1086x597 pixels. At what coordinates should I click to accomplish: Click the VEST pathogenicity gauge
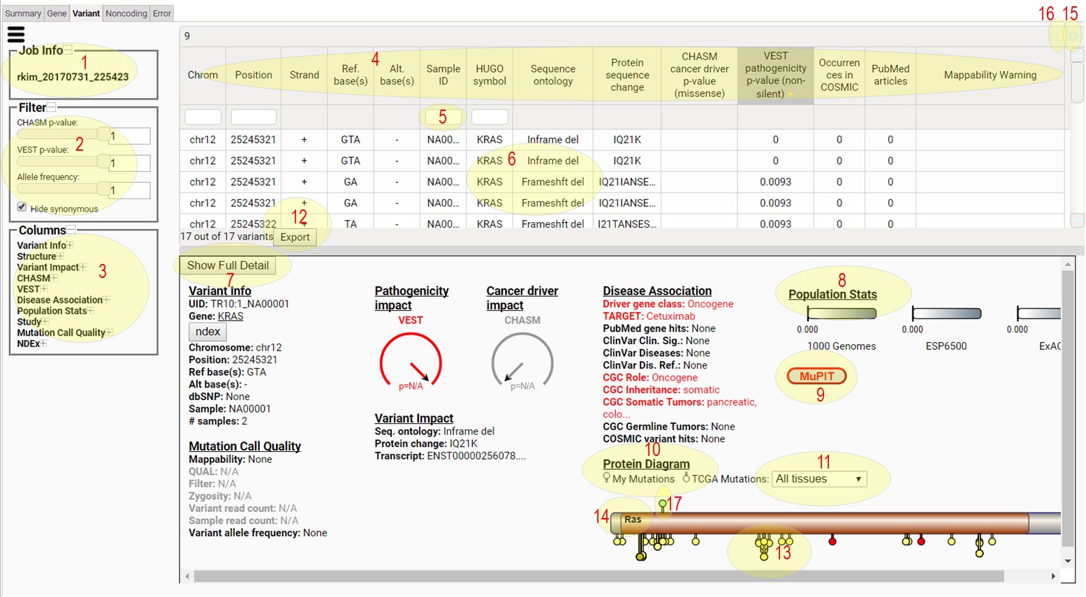coord(411,361)
